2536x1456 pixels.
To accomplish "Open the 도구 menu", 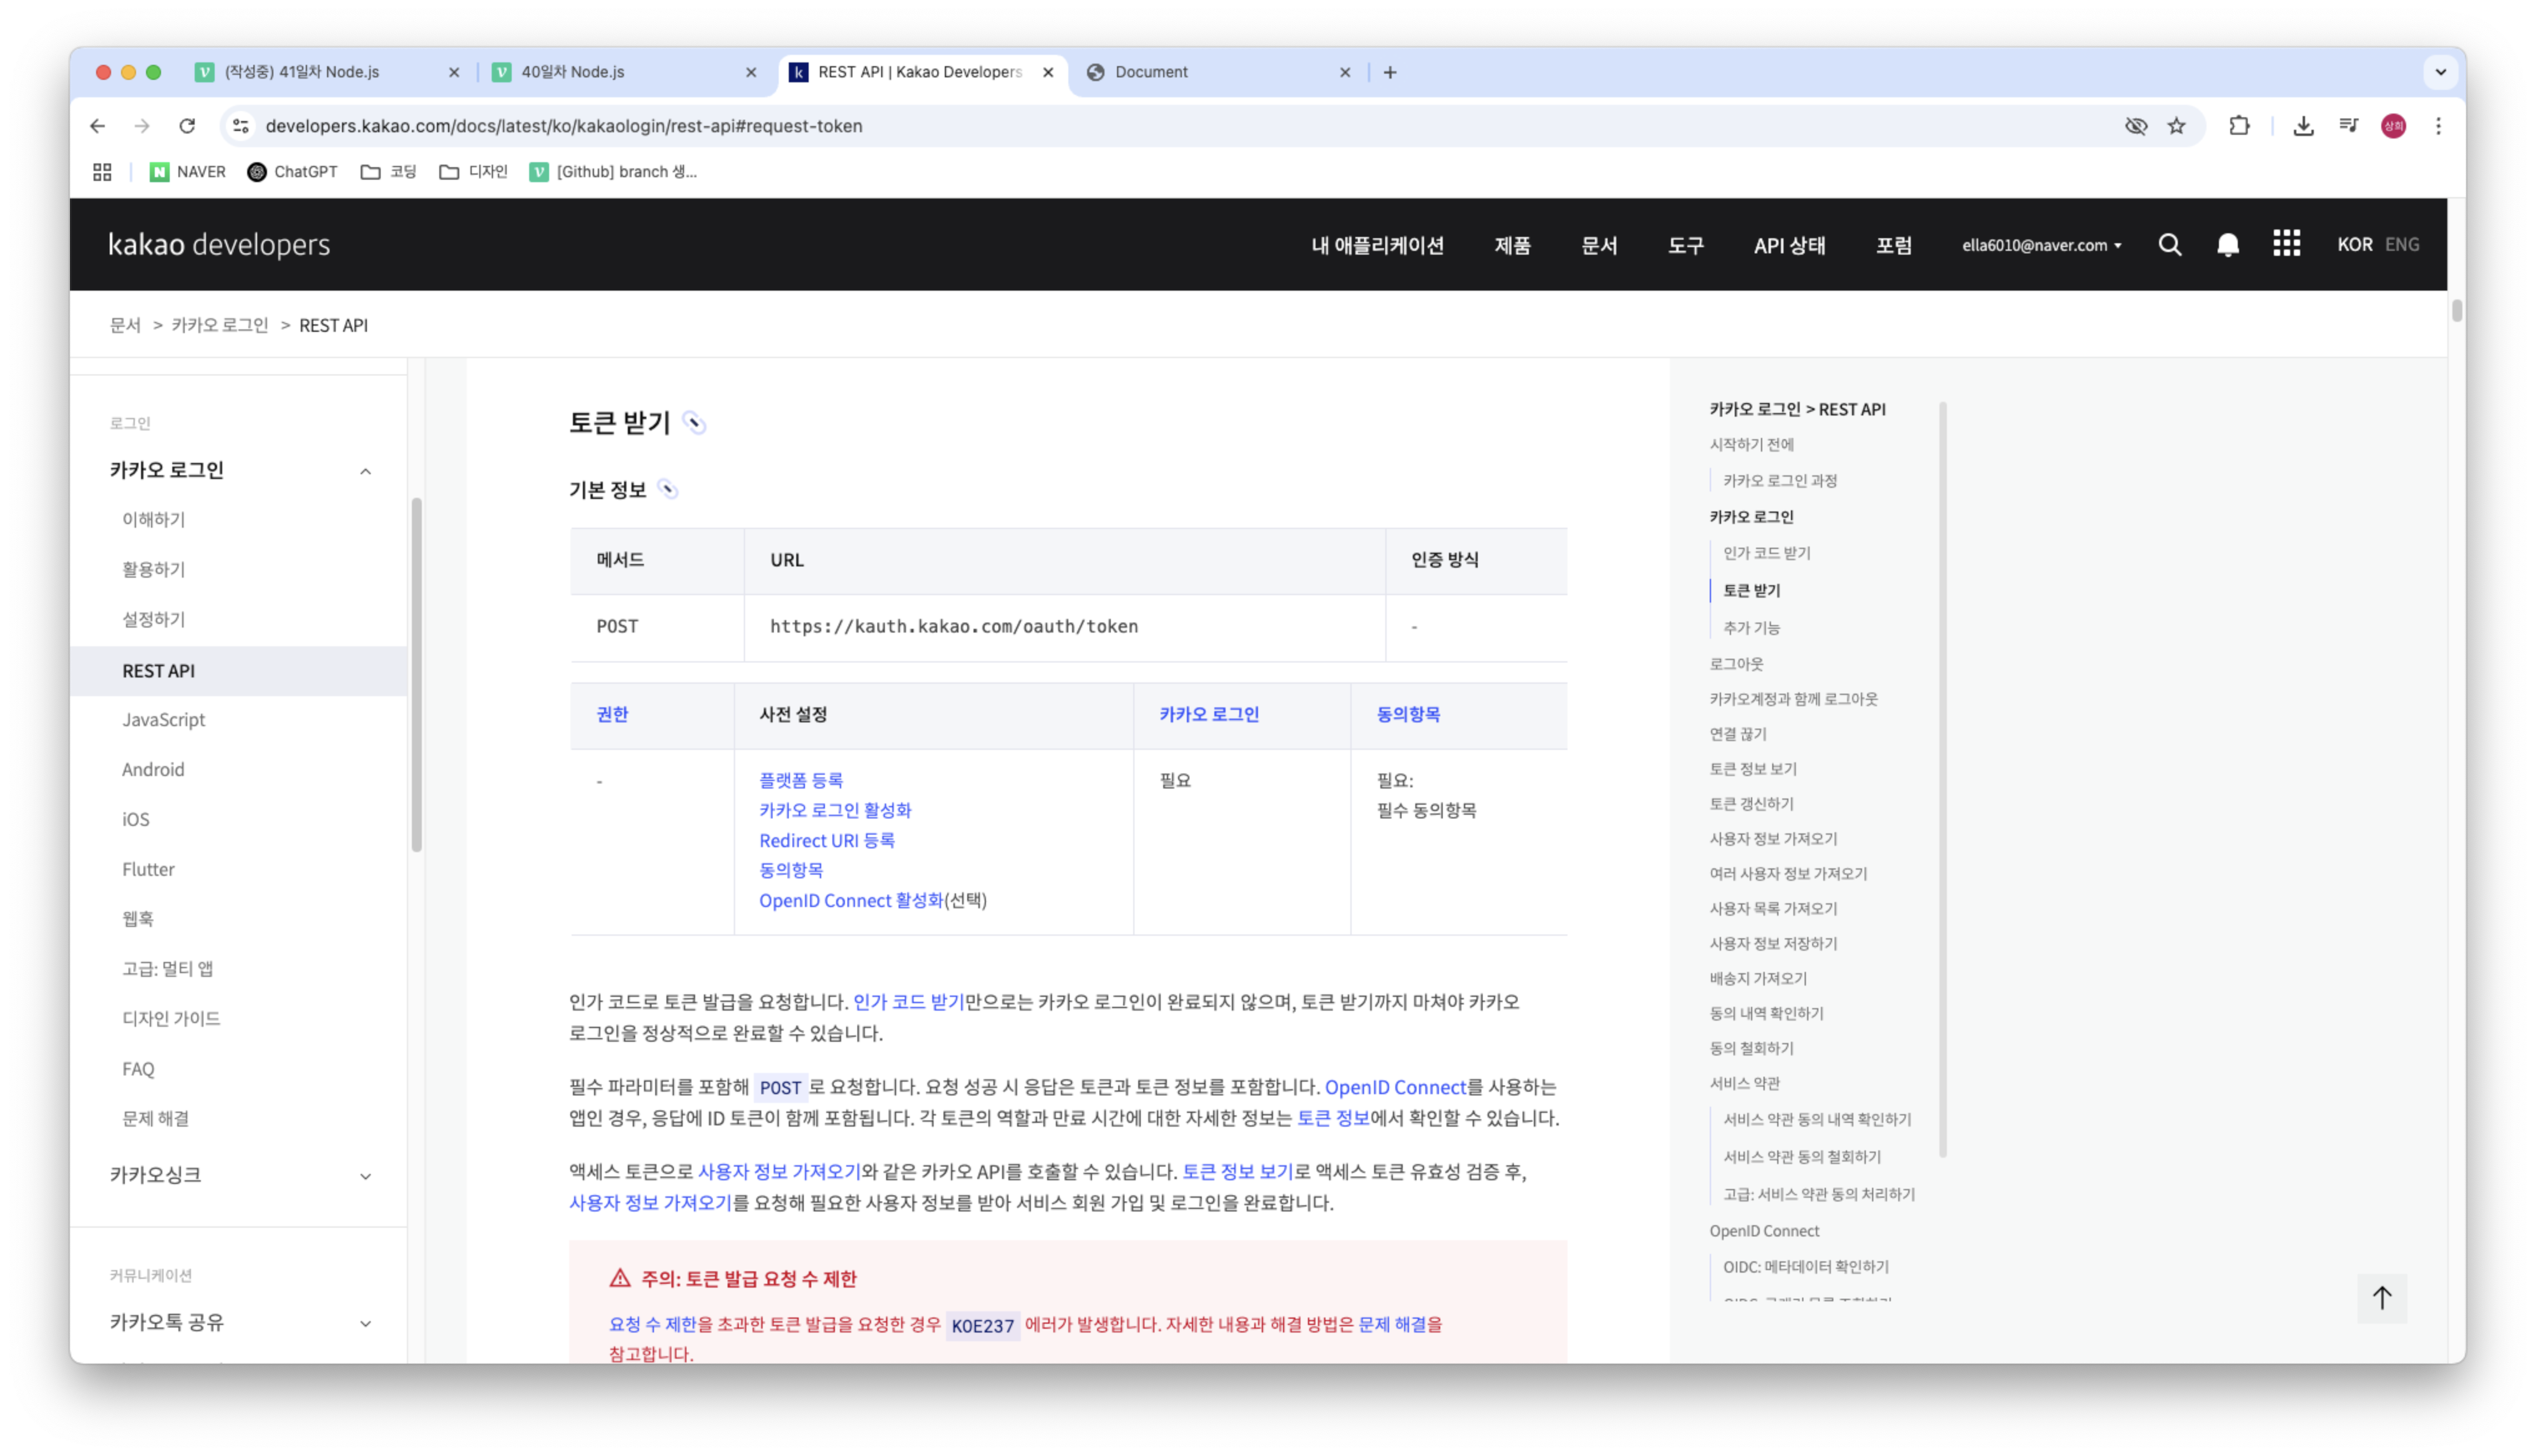I will click(1685, 245).
